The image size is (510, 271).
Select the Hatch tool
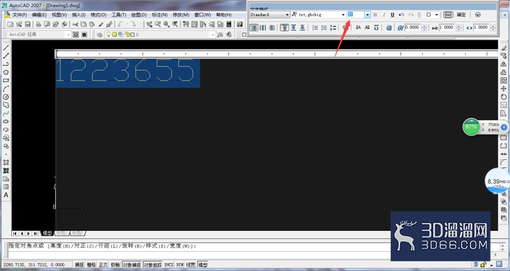(x=6, y=162)
